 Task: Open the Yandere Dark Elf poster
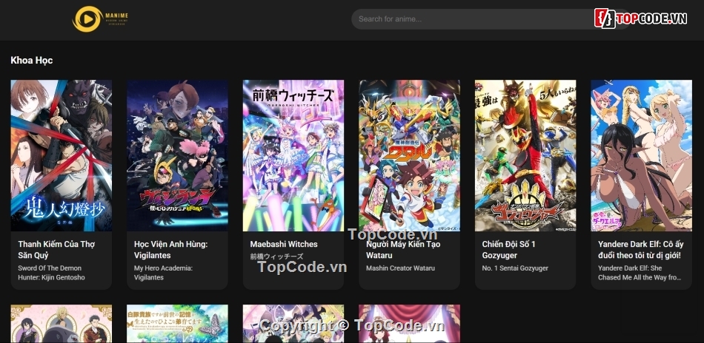(x=642, y=155)
